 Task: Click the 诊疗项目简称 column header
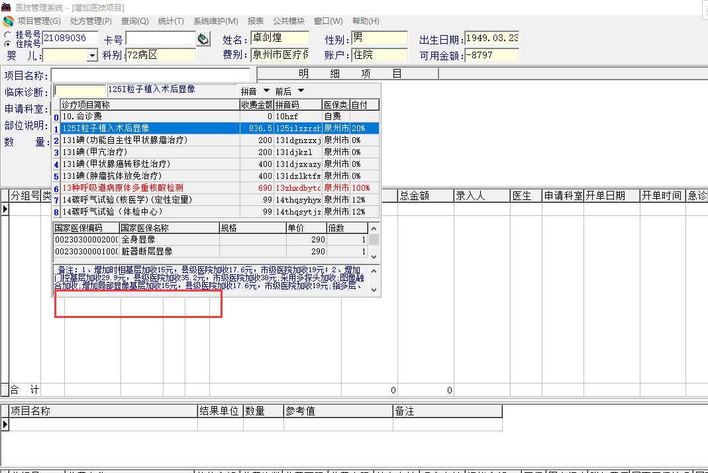coord(150,105)
